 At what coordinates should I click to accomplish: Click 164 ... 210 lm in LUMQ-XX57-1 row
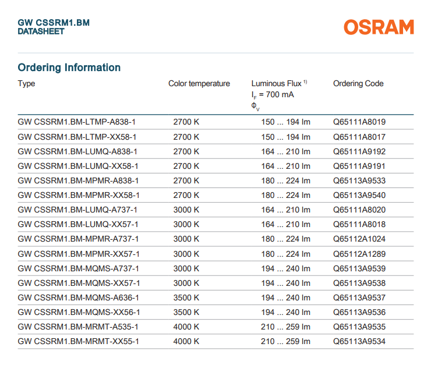coord(285,224)
